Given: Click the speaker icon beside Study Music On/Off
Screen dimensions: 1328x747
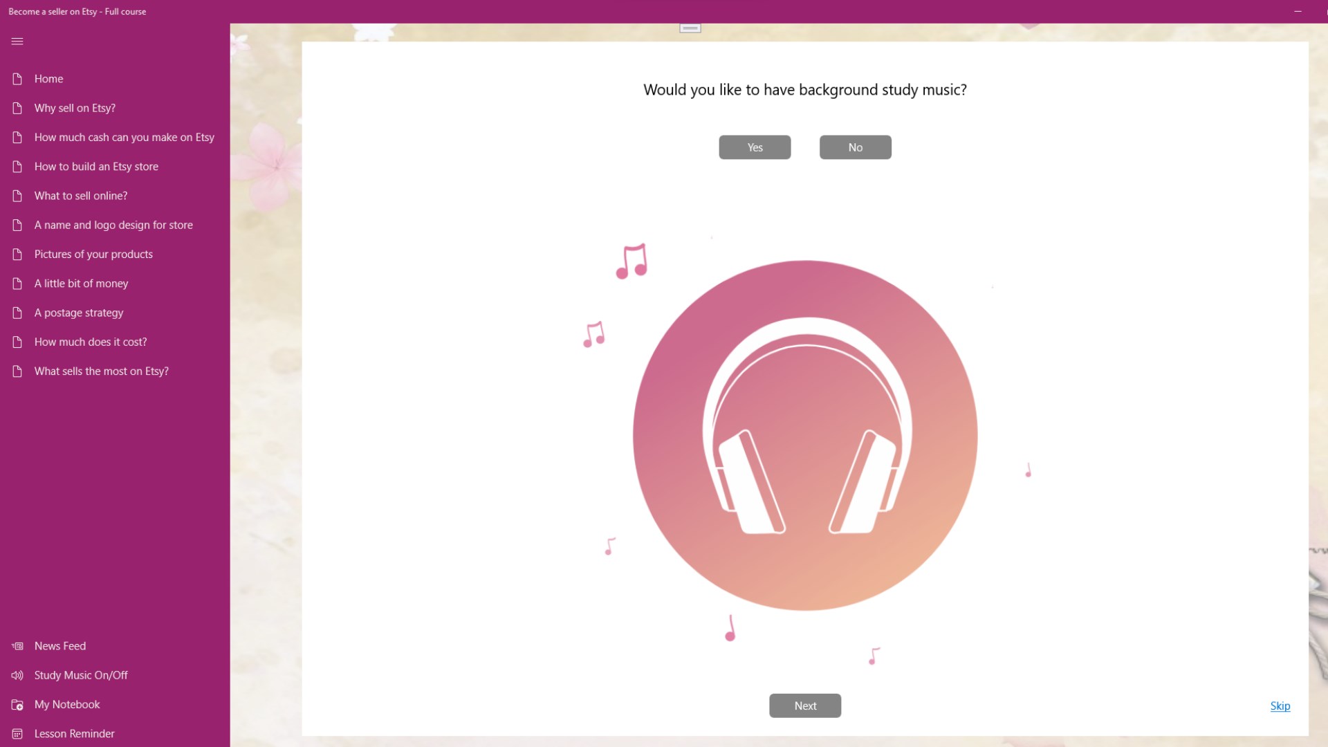Looking at the screenshot, I should (x=17, y=675).
